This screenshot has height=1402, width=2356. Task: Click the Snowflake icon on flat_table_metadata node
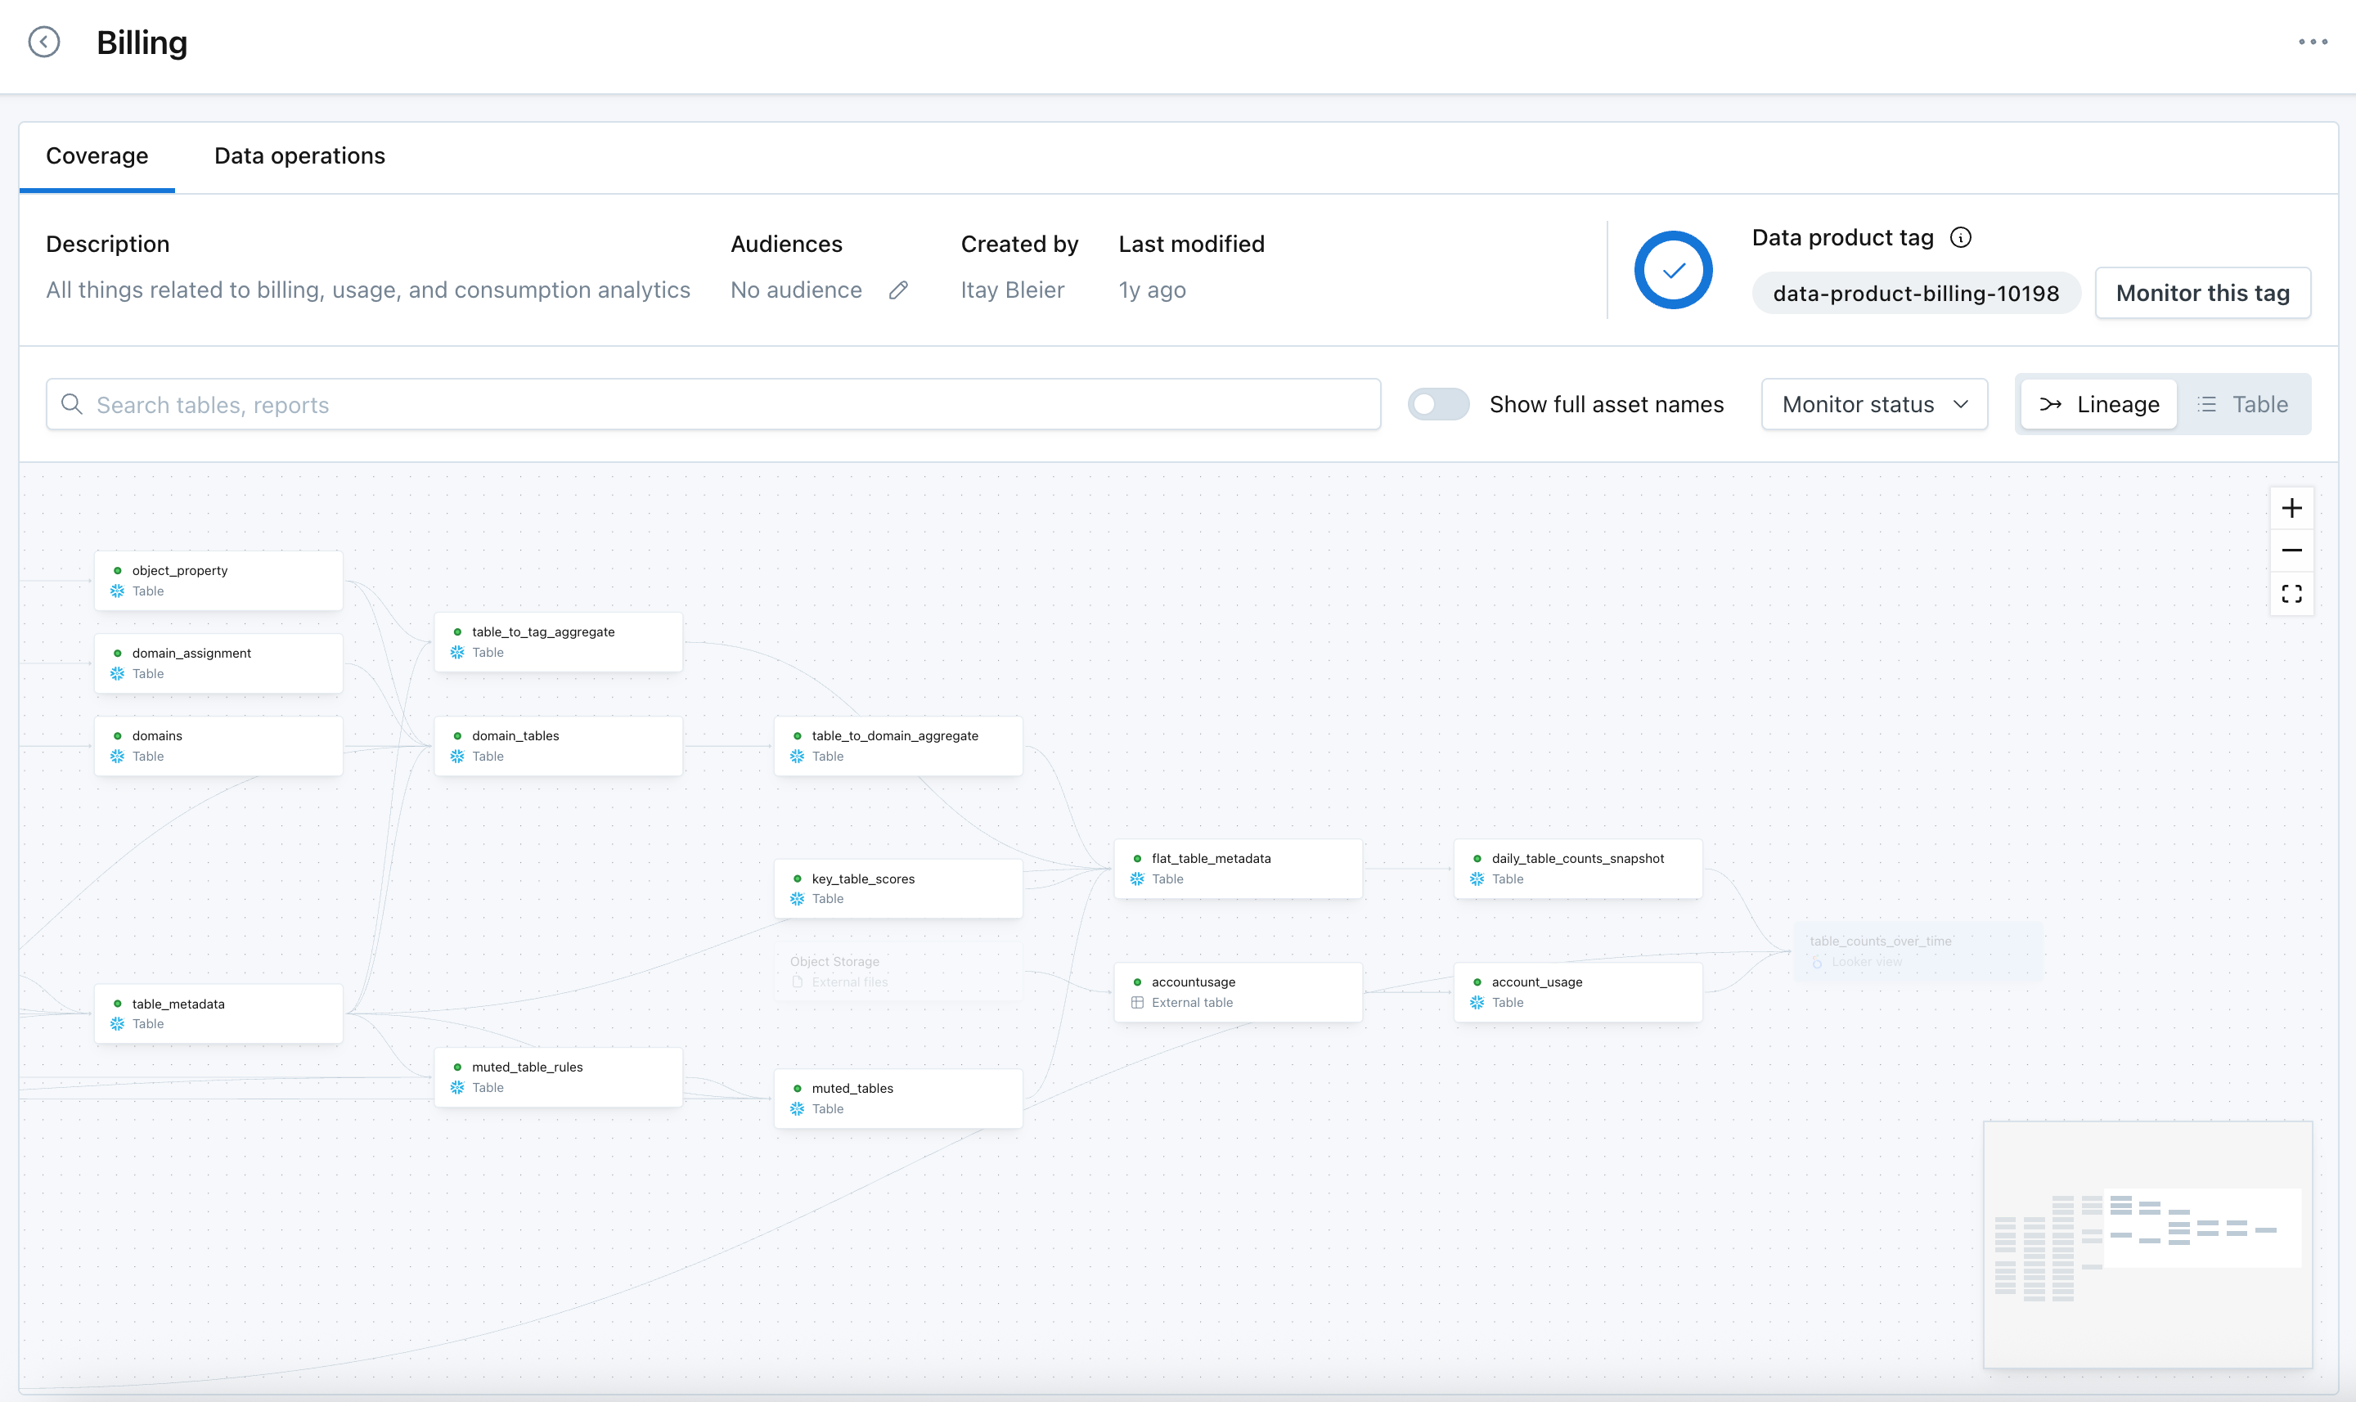(1136, 879)
